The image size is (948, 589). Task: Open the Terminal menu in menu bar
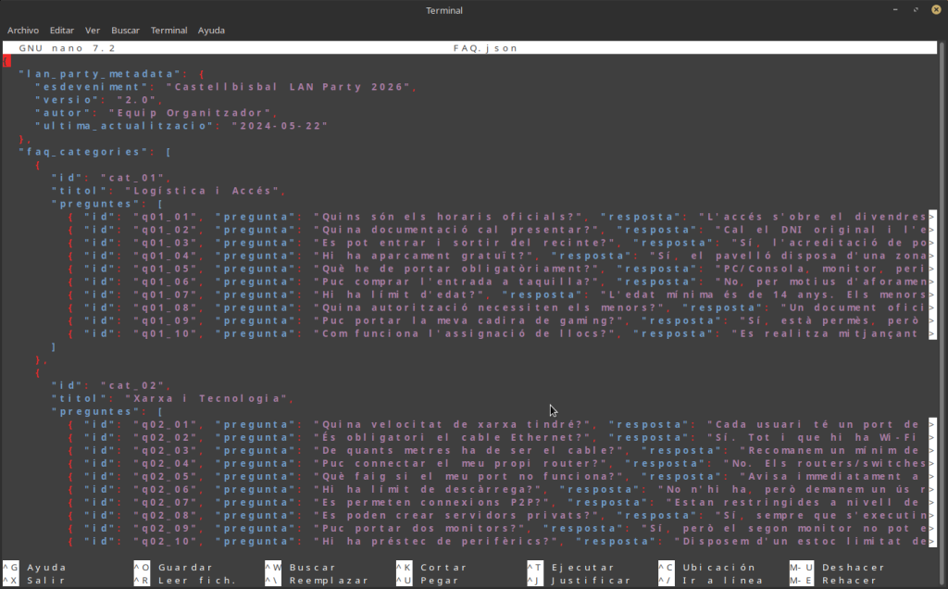point(168,30)
